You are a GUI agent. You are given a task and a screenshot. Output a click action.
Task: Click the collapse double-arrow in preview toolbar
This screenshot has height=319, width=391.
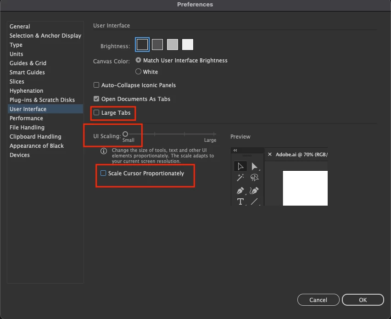[235, 151]
